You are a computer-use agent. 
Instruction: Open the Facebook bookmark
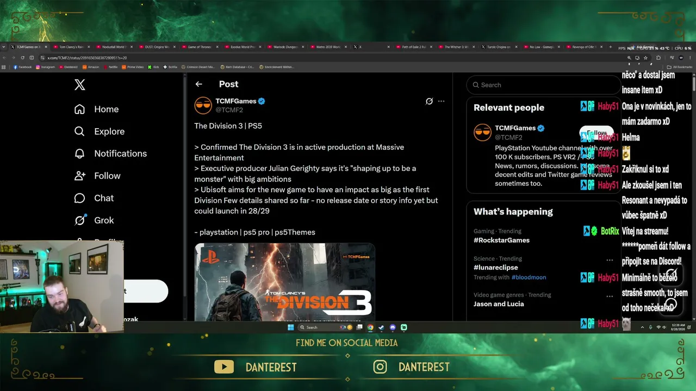coord(23,67)
